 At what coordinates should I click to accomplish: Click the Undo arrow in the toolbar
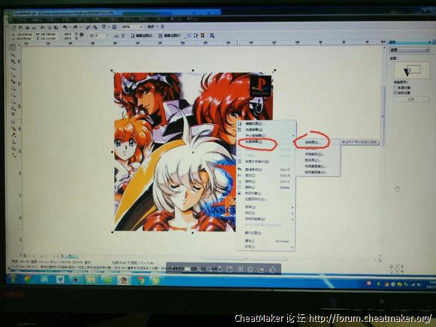click(x=65, y=27)
